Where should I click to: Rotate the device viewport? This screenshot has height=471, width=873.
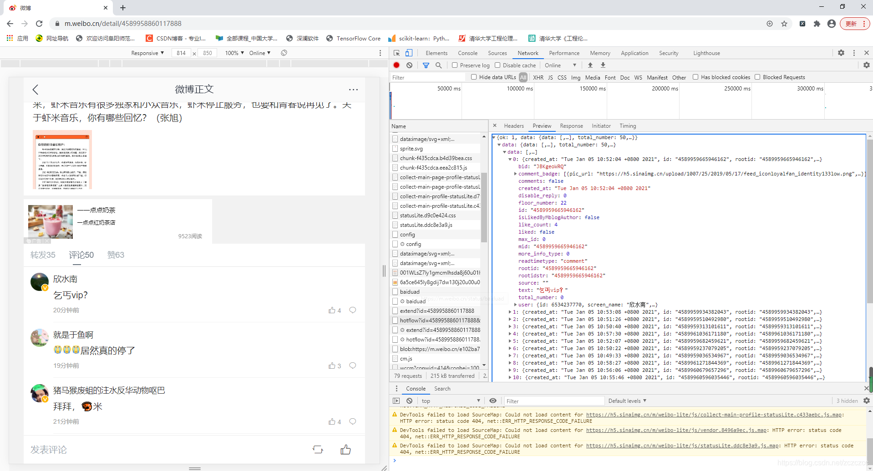[284, 53]
